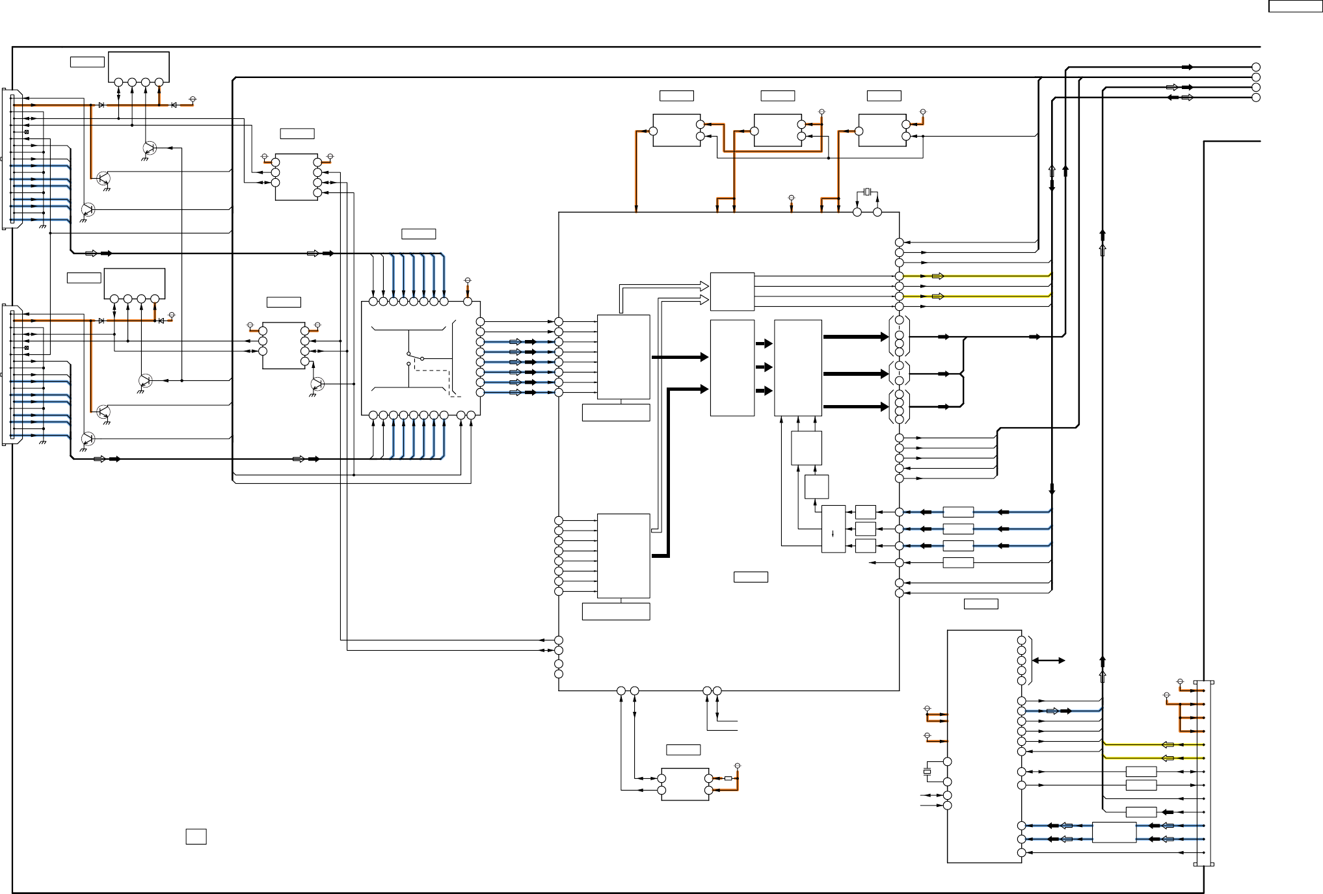
Task: Click the label box above the central selector IC
Action: (418, 234)
